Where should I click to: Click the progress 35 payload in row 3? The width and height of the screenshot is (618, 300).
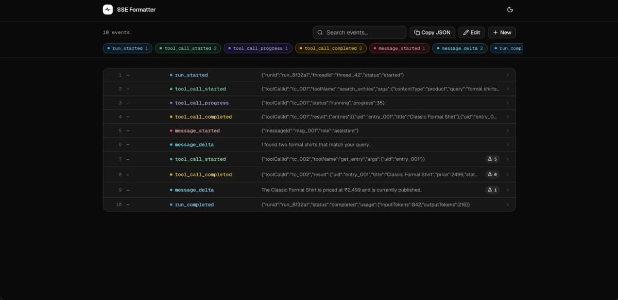pos(323,103)
